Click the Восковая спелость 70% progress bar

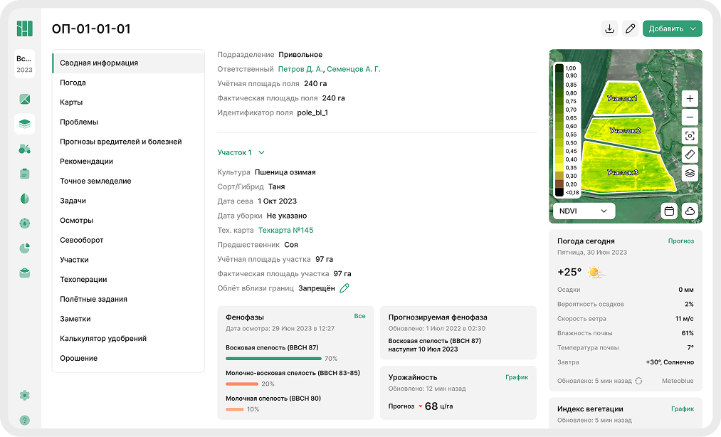(273, 358)
